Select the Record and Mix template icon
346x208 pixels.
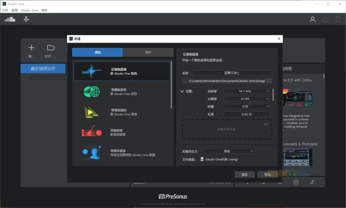(x=91, y=71)
